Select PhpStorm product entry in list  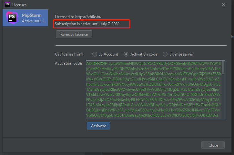tap(25, 18)
